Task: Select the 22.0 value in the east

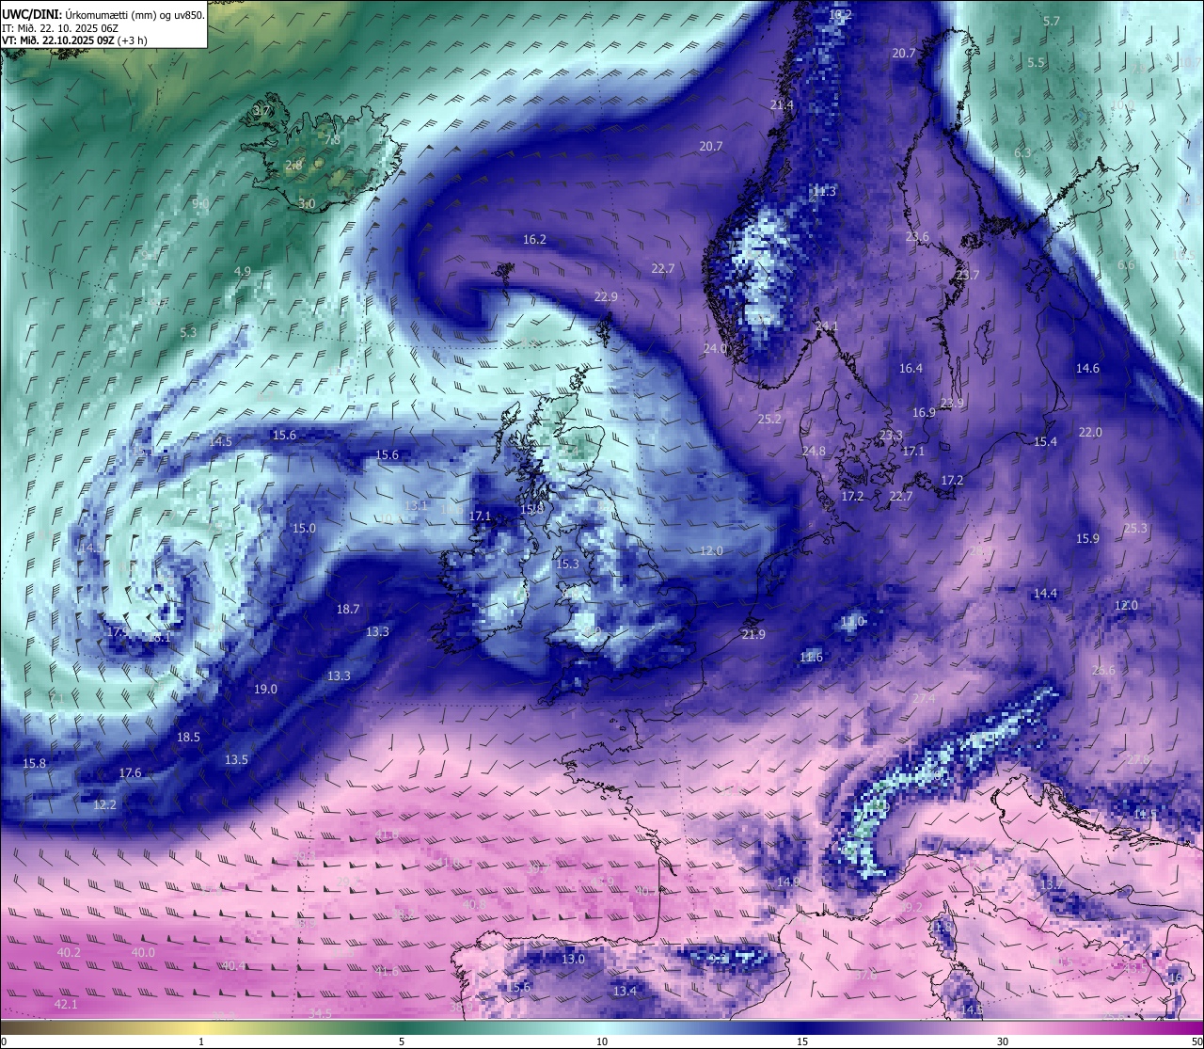Action: point(1090,433)
